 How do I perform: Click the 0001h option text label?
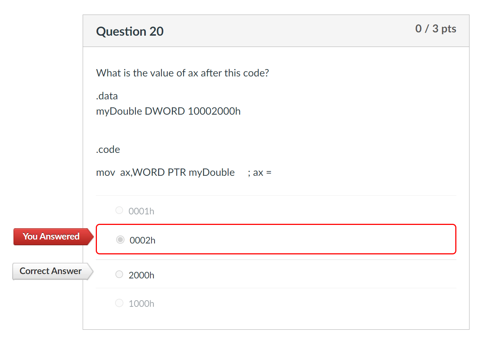(142, 211)
